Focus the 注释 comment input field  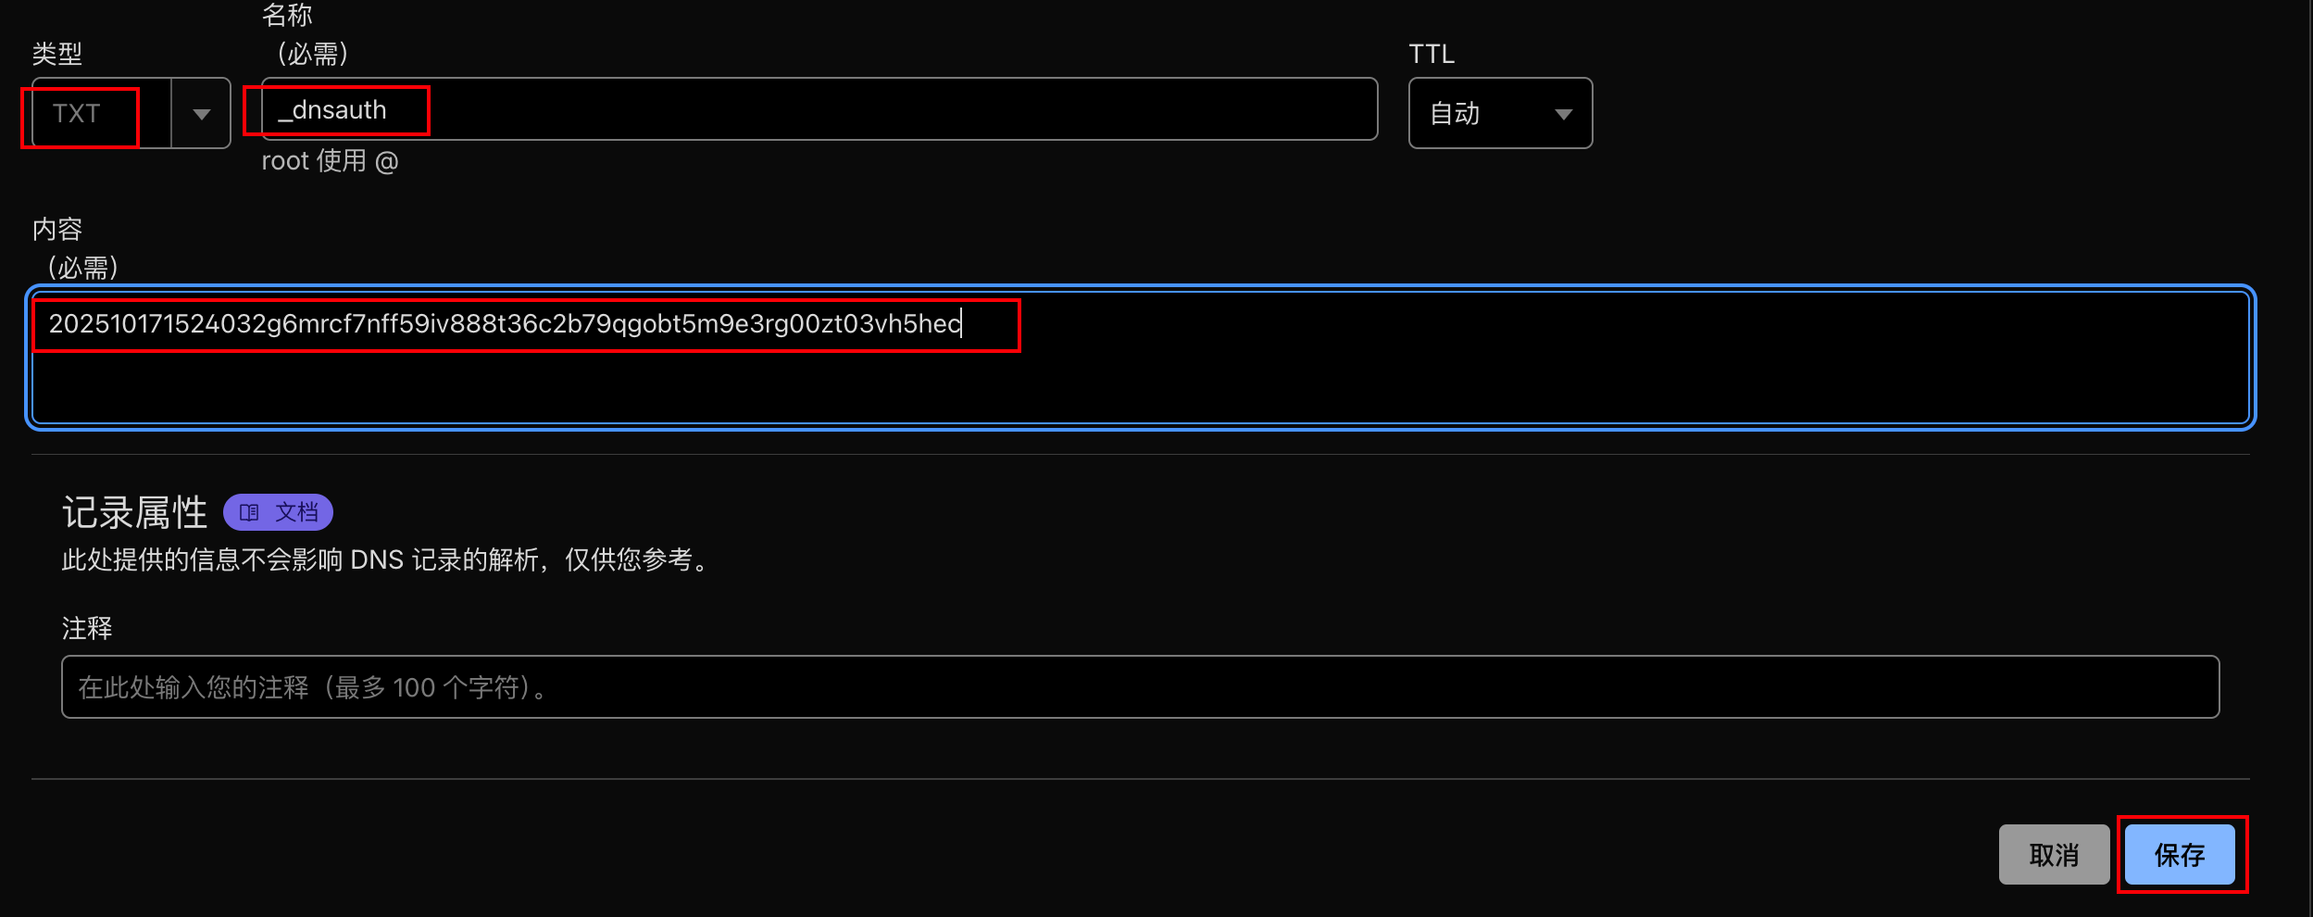[x=1139, y=687]
